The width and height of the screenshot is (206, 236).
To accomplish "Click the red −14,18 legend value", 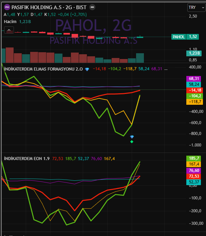I will coord(99,69).
